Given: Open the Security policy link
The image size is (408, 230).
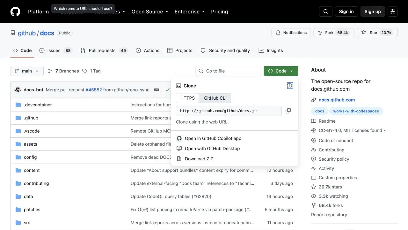Looking at the screenshot, I should 334,159.
